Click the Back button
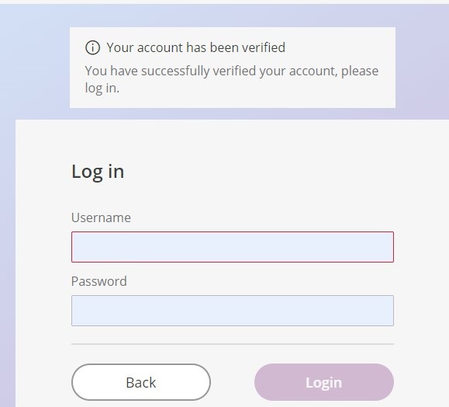Screen dimensions: 449x407 point(141,382)
